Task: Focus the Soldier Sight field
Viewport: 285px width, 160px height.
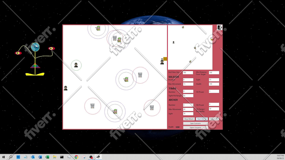Action: (214, 80)
